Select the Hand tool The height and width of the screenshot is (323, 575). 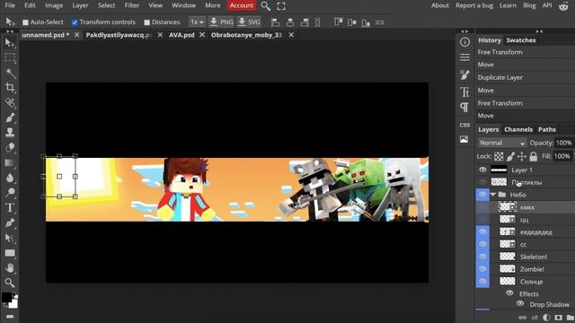tap(10, 268)
